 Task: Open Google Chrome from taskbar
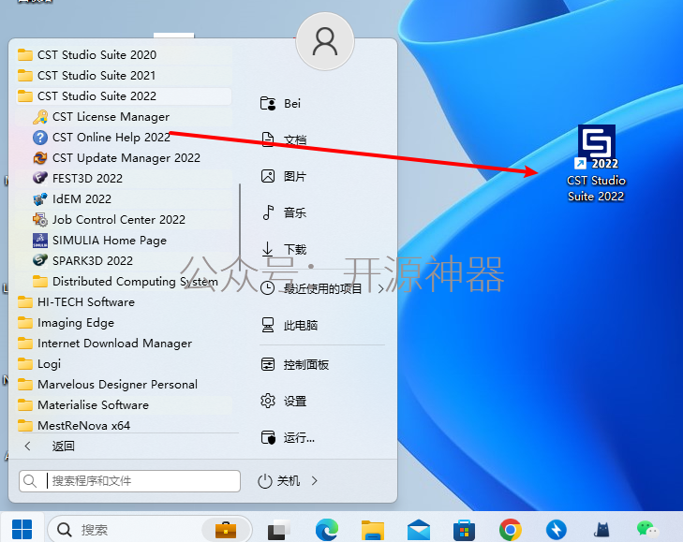pos(511,530)
